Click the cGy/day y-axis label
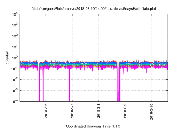 (7, 58)
